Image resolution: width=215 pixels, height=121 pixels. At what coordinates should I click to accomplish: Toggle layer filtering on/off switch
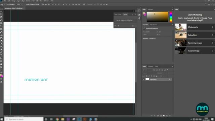(x=168, y=70)
